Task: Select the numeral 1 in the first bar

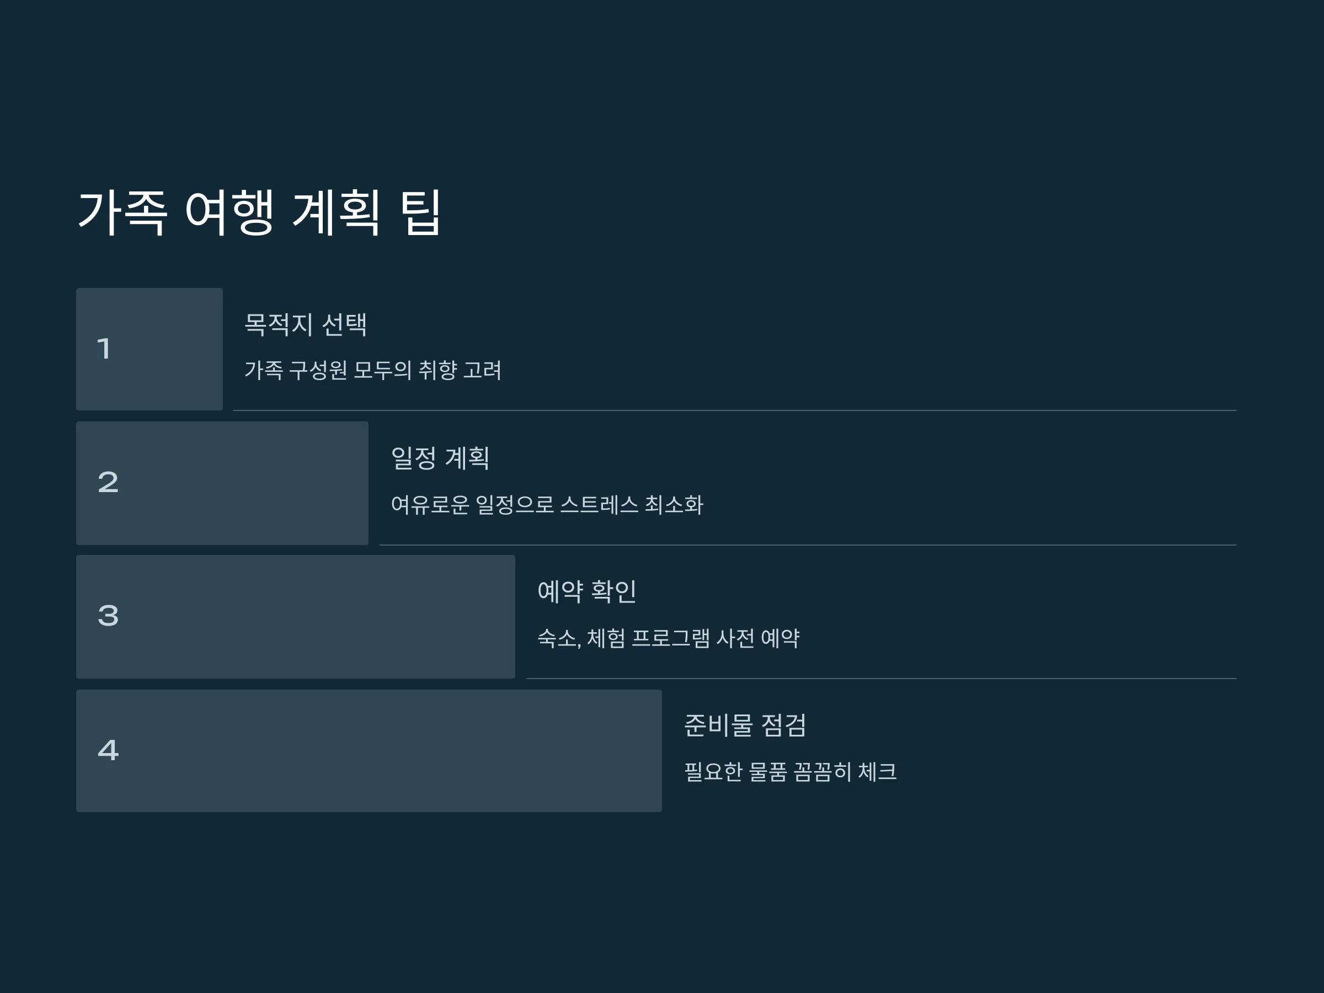Action: [104, 349]
